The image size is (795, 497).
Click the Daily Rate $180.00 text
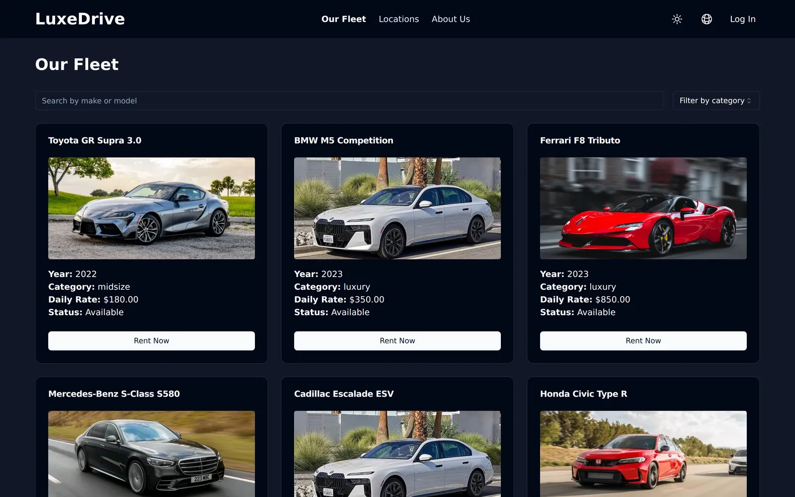pyautogui.click(x=93, y=300)
